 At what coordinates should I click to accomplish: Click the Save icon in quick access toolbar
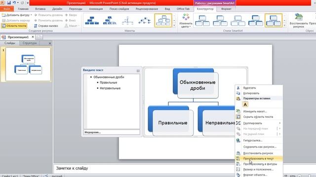pos(9,2)
